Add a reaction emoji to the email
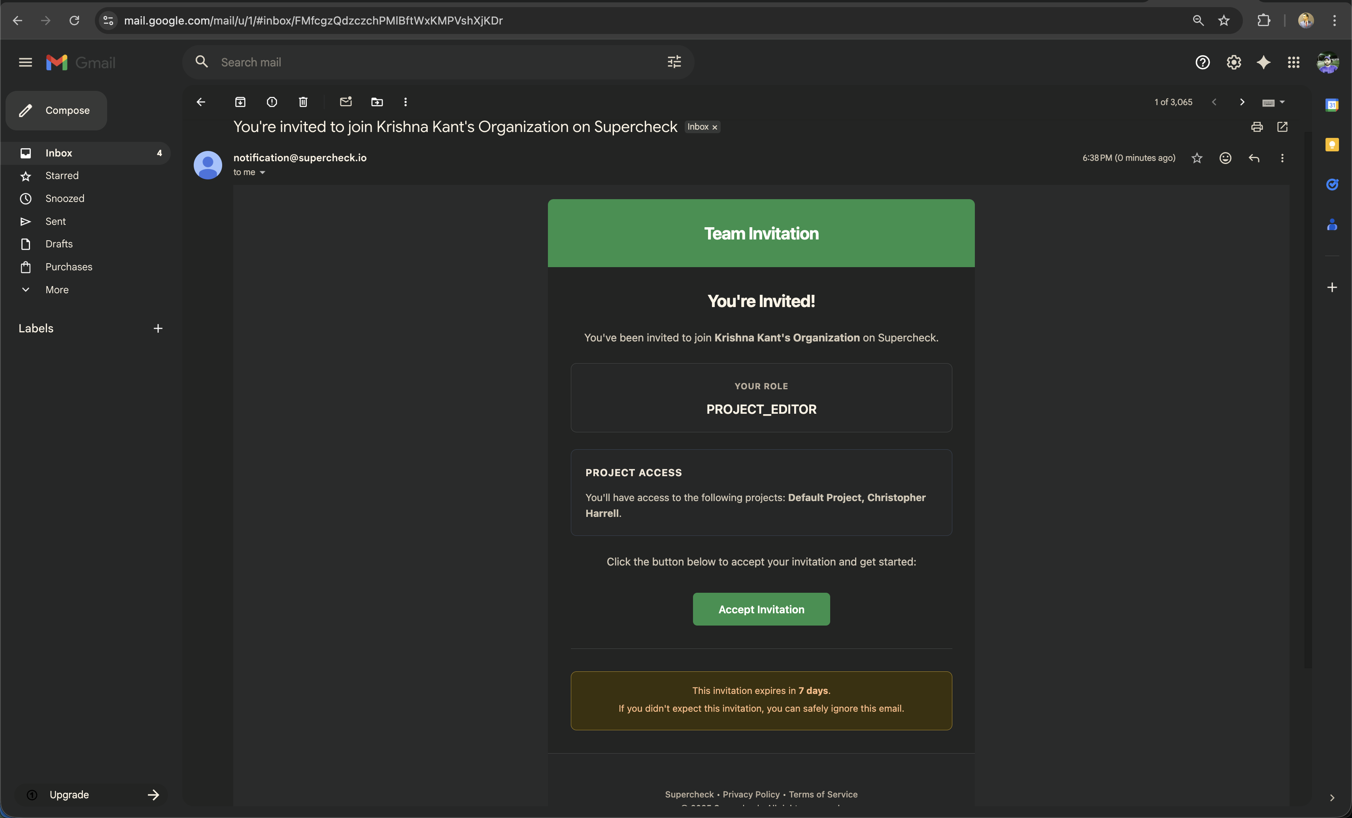The width and height of the screenshot is (1352, 818). click(1225, 158)
